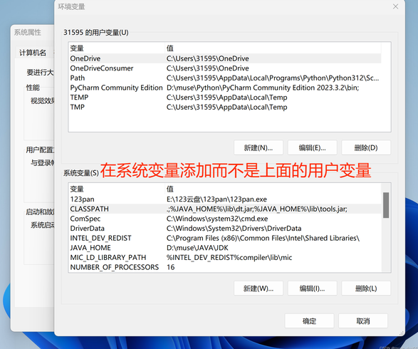The width and height of the screenshot is (418, 349).
Task: Click the 变量 column header in system variables
Action: (x=117, y=189)
